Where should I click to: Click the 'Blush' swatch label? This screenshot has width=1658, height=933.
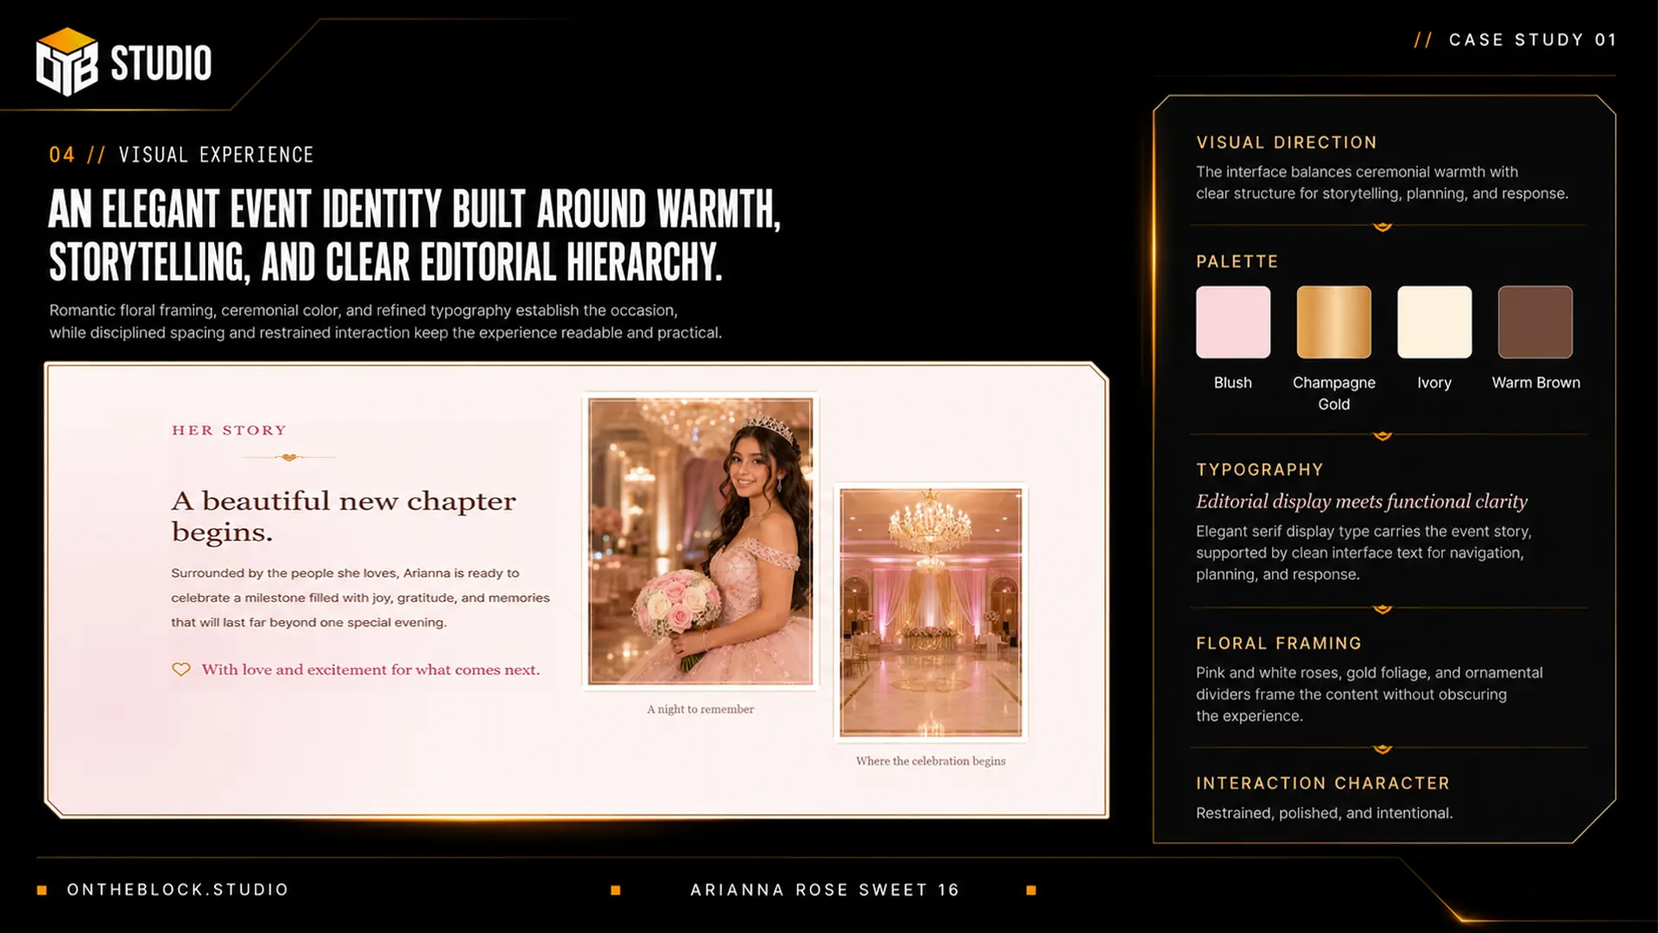coord(1233,383)
